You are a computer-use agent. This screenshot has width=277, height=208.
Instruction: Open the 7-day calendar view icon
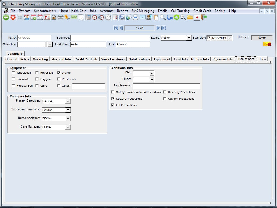(x=47, y=17)
